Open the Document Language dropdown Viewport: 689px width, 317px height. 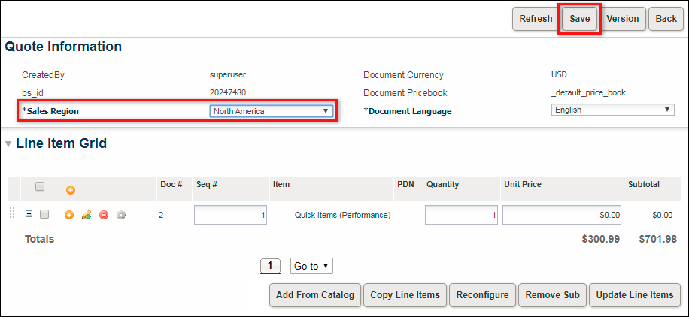612,110
